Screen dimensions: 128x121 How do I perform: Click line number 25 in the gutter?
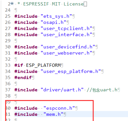(8, 16)
